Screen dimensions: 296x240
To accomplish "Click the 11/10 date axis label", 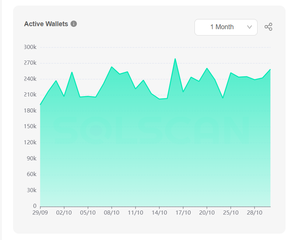I will tap(135, 212).
